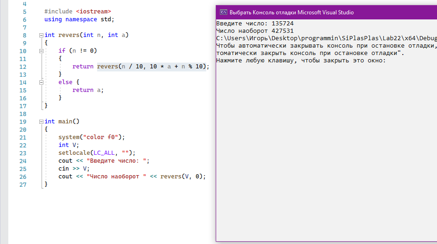Image resolution: width=437 pixels, height=244 pixels.
Task: Click the #include <iostream> line
Action: [78, 12]
